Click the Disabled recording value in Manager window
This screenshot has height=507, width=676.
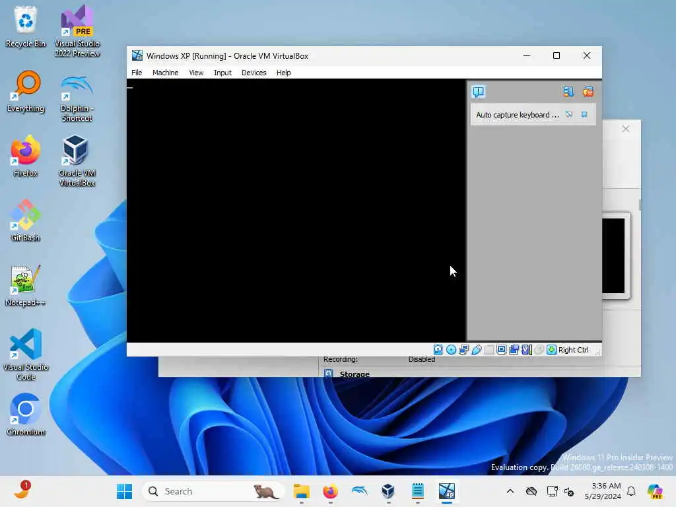point(422,359)
